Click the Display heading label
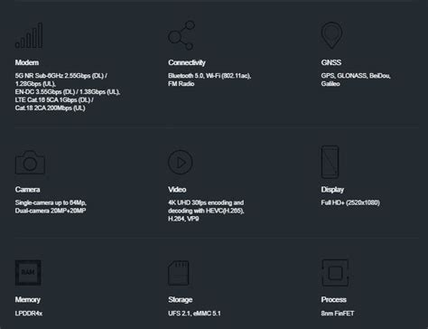This screenshot has height=329, width=428. click(332, 190)
